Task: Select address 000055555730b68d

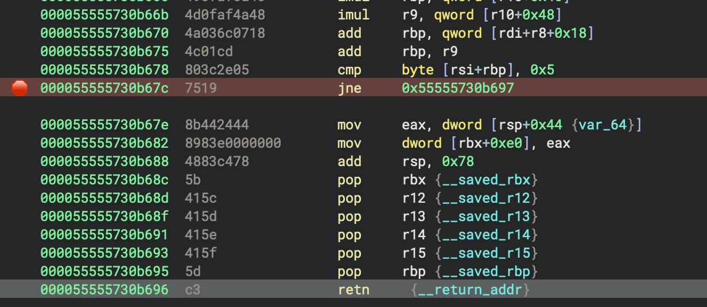Action: [104, 198]
